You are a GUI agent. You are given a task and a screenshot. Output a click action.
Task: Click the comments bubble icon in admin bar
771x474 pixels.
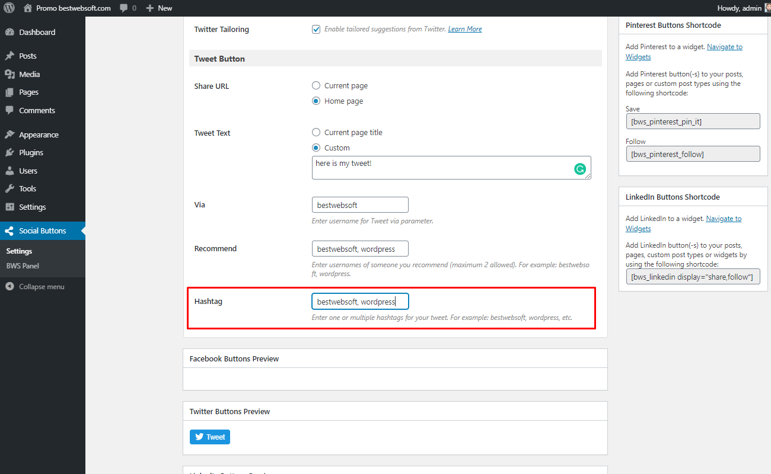[x=123, y=8]
